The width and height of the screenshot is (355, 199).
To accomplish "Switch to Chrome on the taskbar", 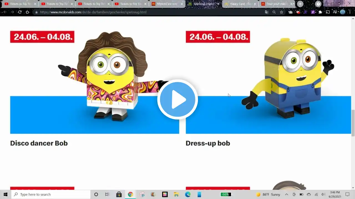I will tap(130, 194).
